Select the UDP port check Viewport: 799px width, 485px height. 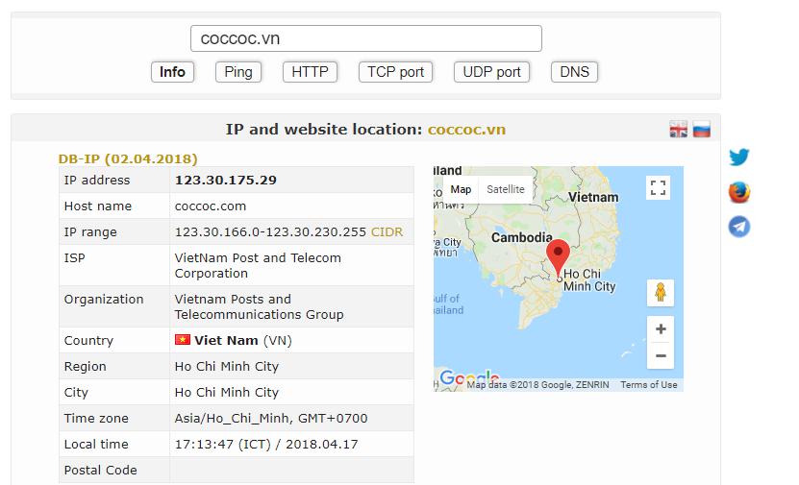(491, 72)
